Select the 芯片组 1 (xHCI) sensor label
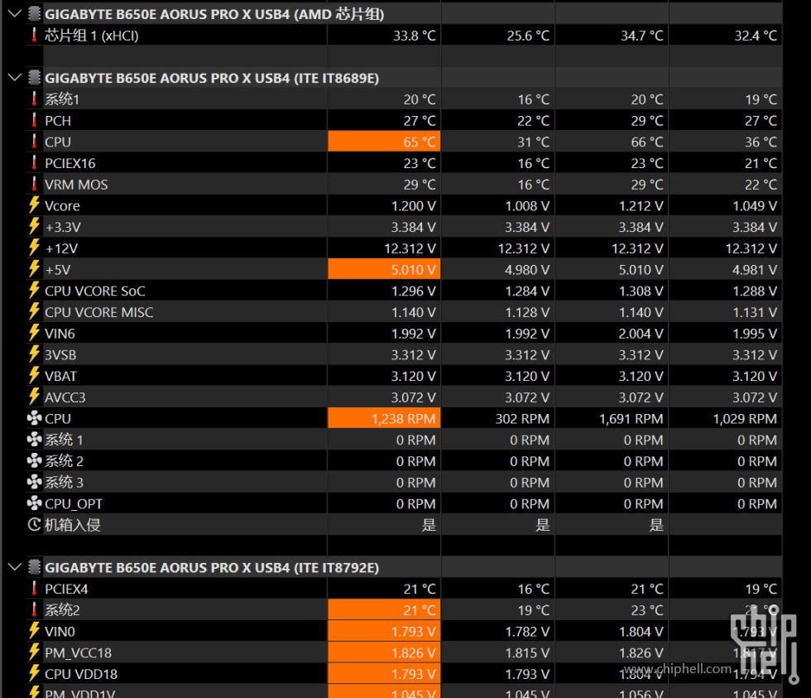 coord(92,35)
